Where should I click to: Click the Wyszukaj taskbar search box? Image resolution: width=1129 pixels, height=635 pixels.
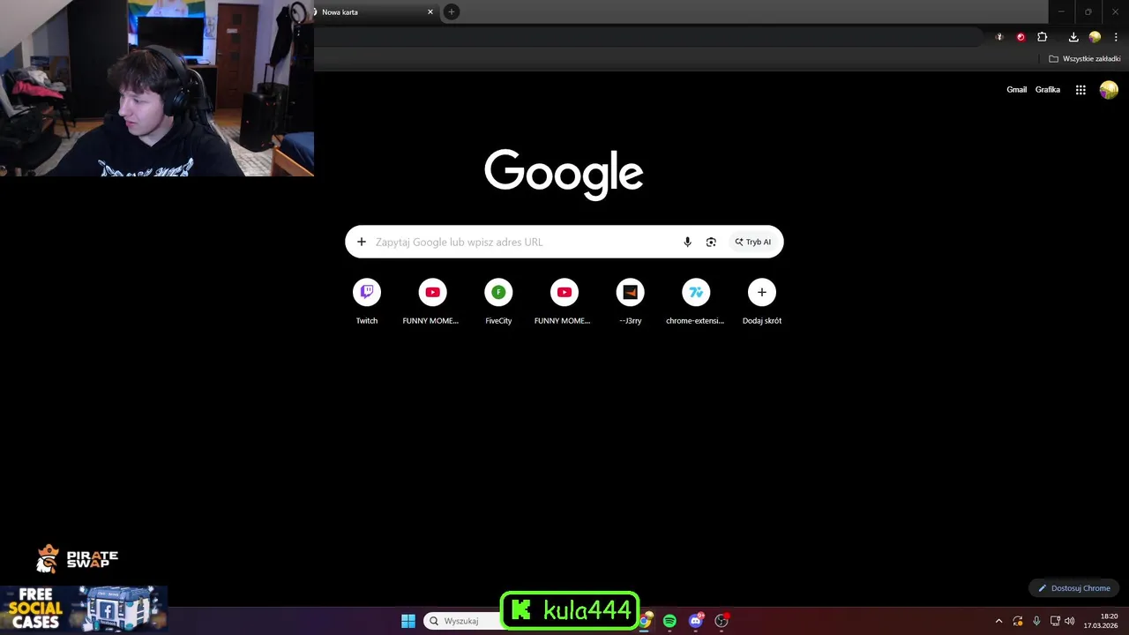click(463, 621)
